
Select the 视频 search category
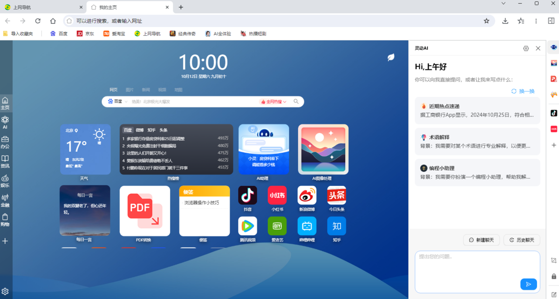[x=162, y=89]
